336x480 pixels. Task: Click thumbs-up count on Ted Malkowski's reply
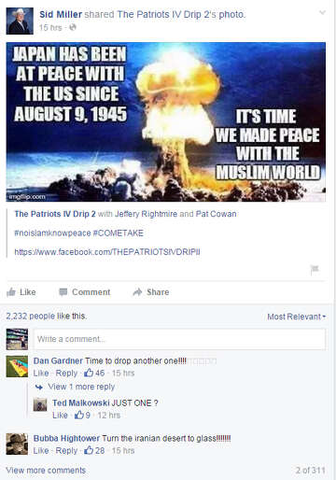(82, 415)
